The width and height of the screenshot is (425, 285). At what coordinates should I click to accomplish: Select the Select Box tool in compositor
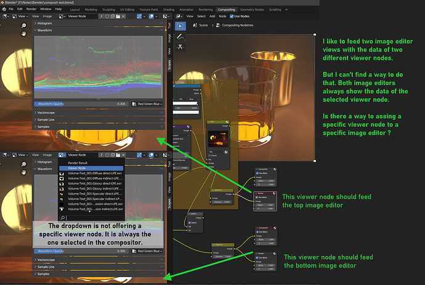180,26
